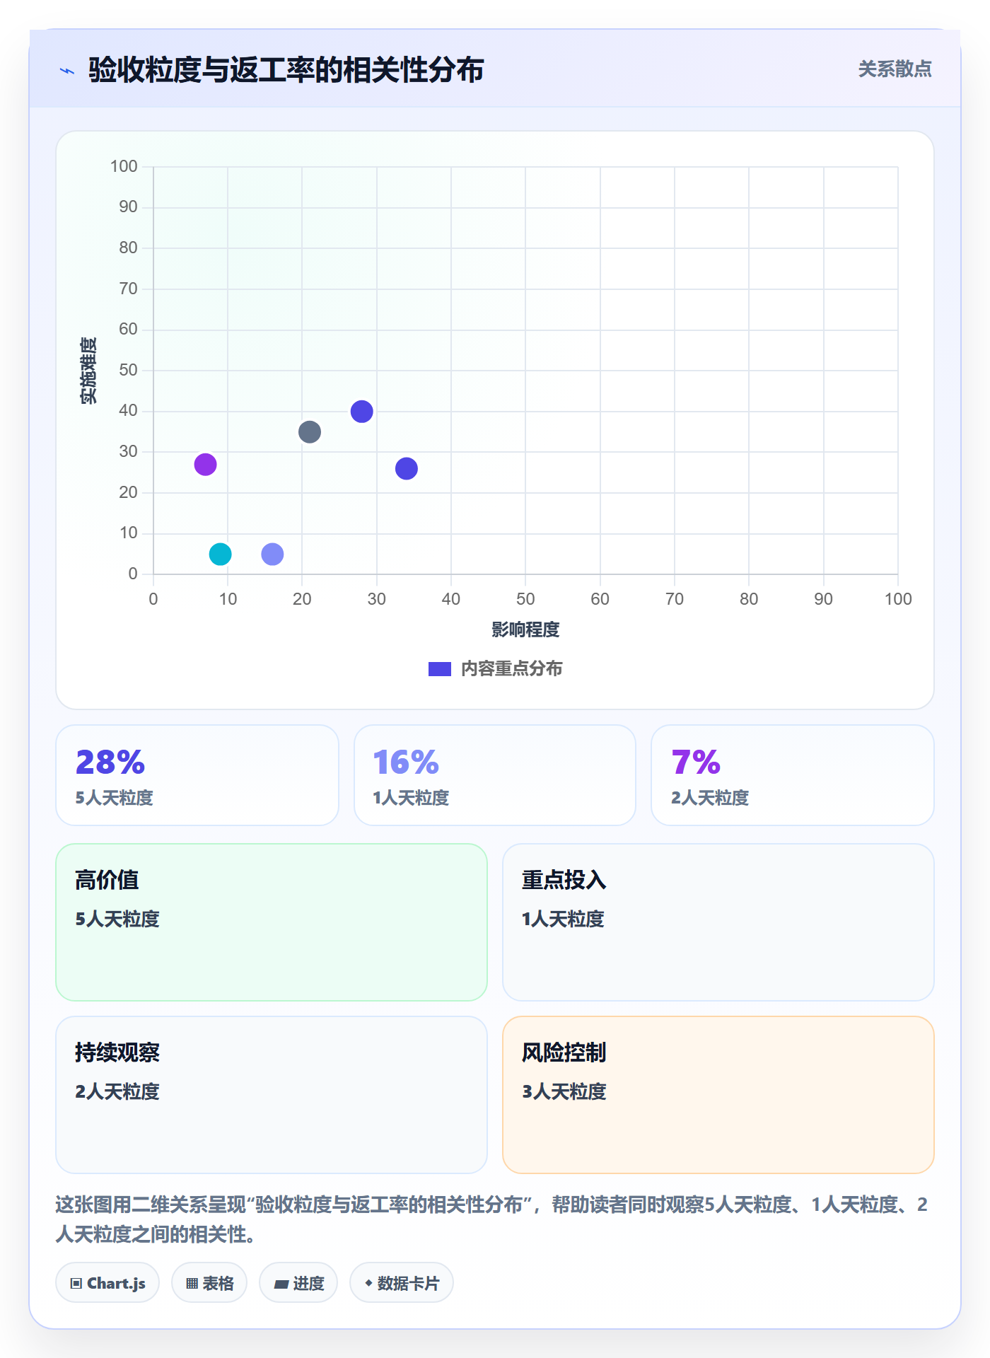Screen dimensions: 990x1358
Task: Click the Chart.js chip's square icon
Action: (76, 1284)
